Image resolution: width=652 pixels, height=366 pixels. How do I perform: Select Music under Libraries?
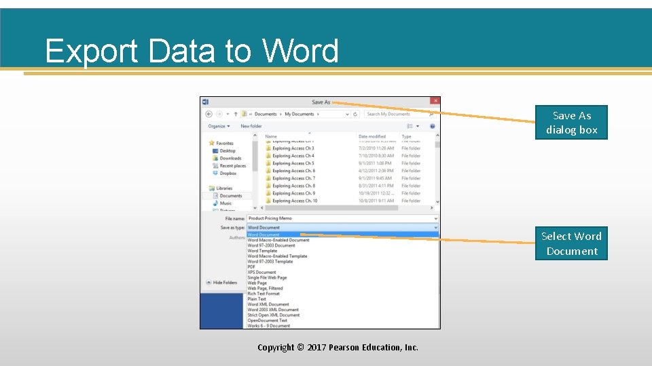[x=222, y=203]
